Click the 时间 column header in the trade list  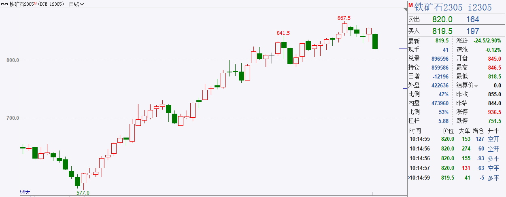(x=415, y=131)
